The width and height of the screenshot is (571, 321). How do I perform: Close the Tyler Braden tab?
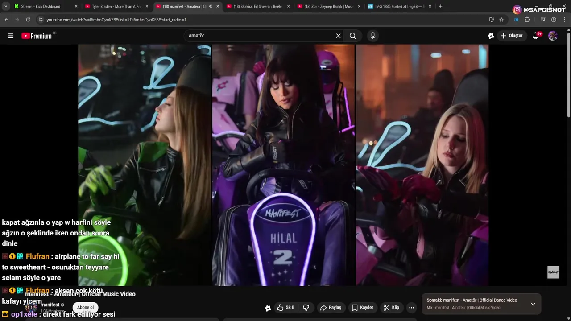[x=147, y=7]
